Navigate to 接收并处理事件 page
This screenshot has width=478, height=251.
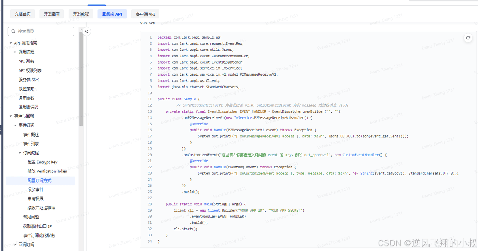[41, 208]
